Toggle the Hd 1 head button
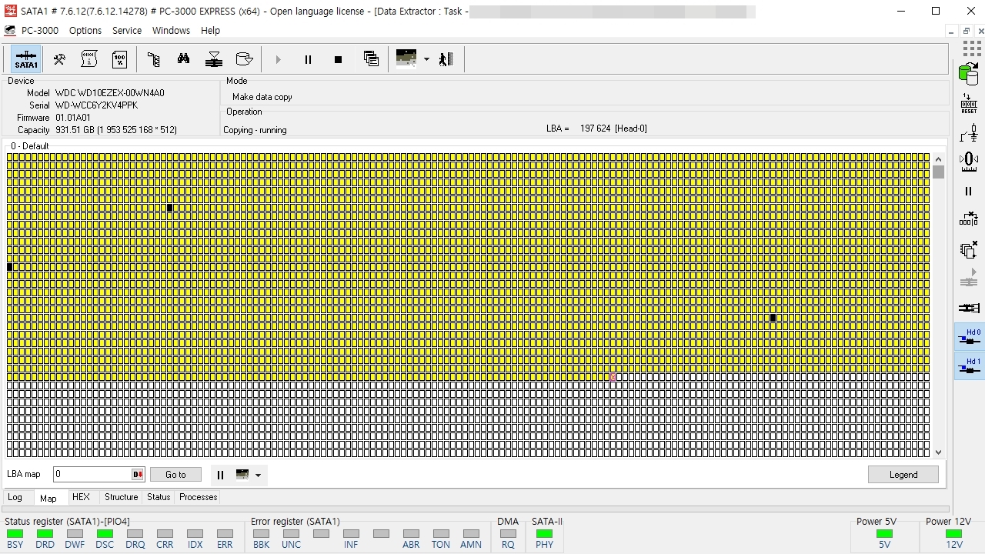This screenshot has height=554, width=985. click(x=969, y=365)
